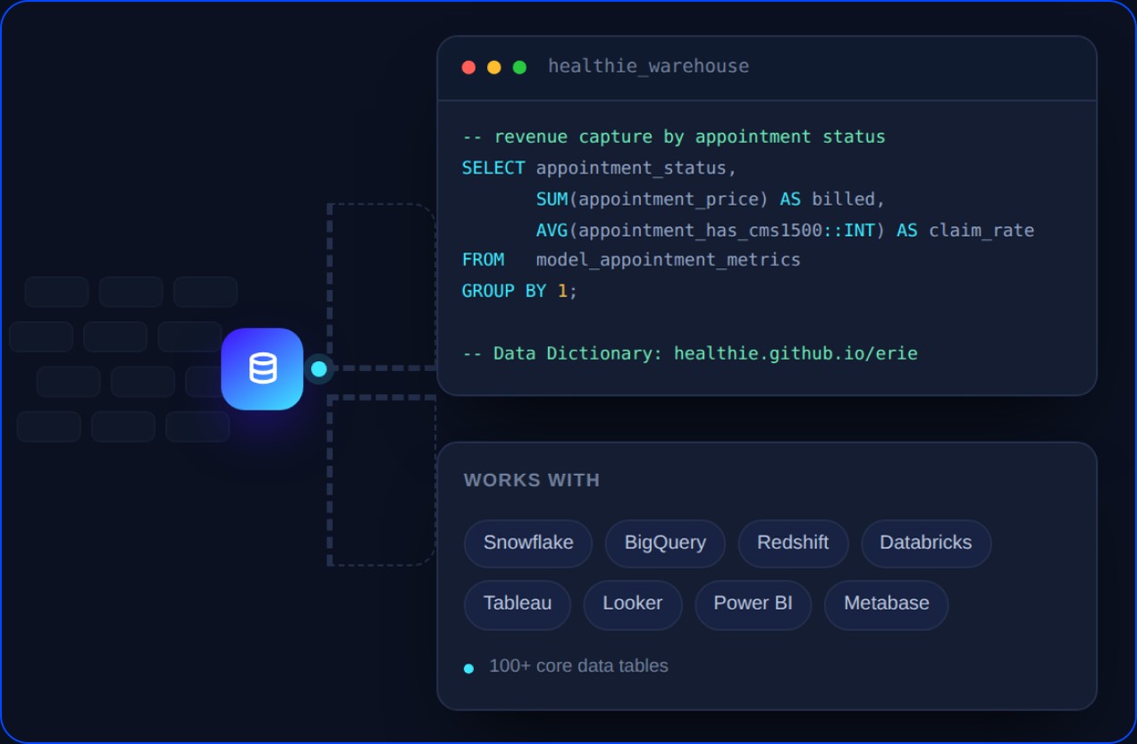Viewport: 1137px width, 744px height.
Task: Click the Redshift chip
Action: 793,543
